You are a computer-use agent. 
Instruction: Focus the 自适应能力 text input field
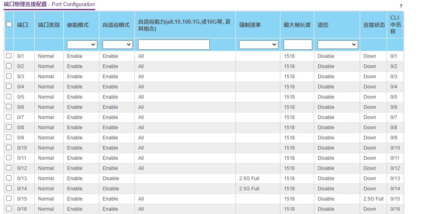pyautogui.click(x=174, y=44)
